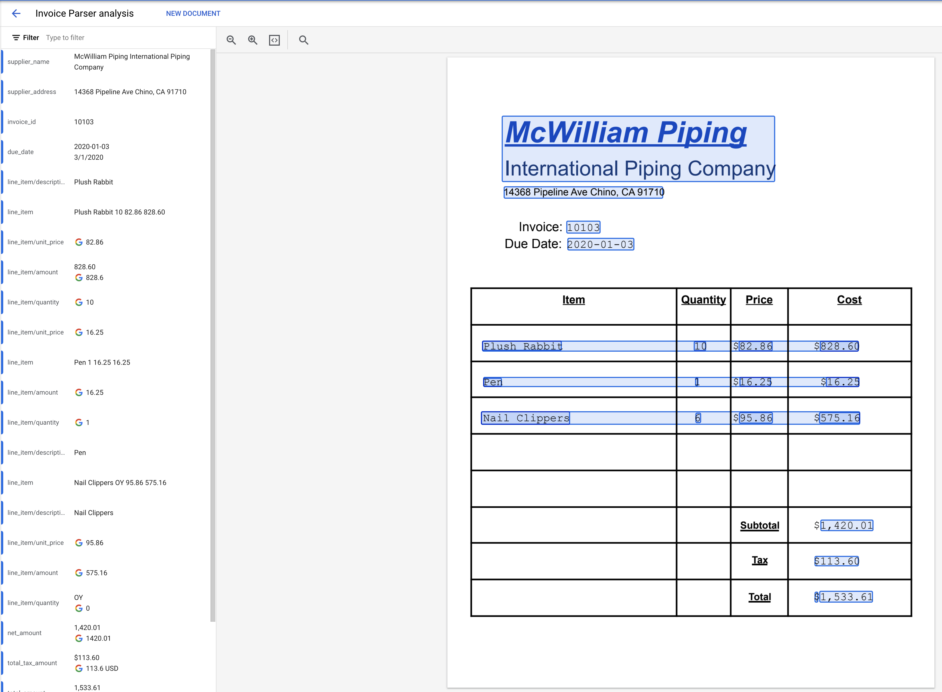Click the back arrow icon
Screen dimensions: 942x692
16,13
